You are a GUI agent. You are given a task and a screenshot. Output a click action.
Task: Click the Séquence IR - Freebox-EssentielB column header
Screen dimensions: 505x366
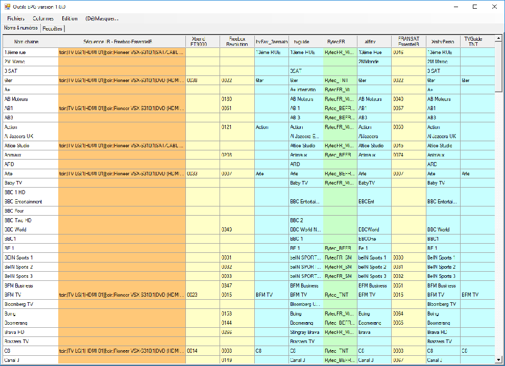pos(122,41)
